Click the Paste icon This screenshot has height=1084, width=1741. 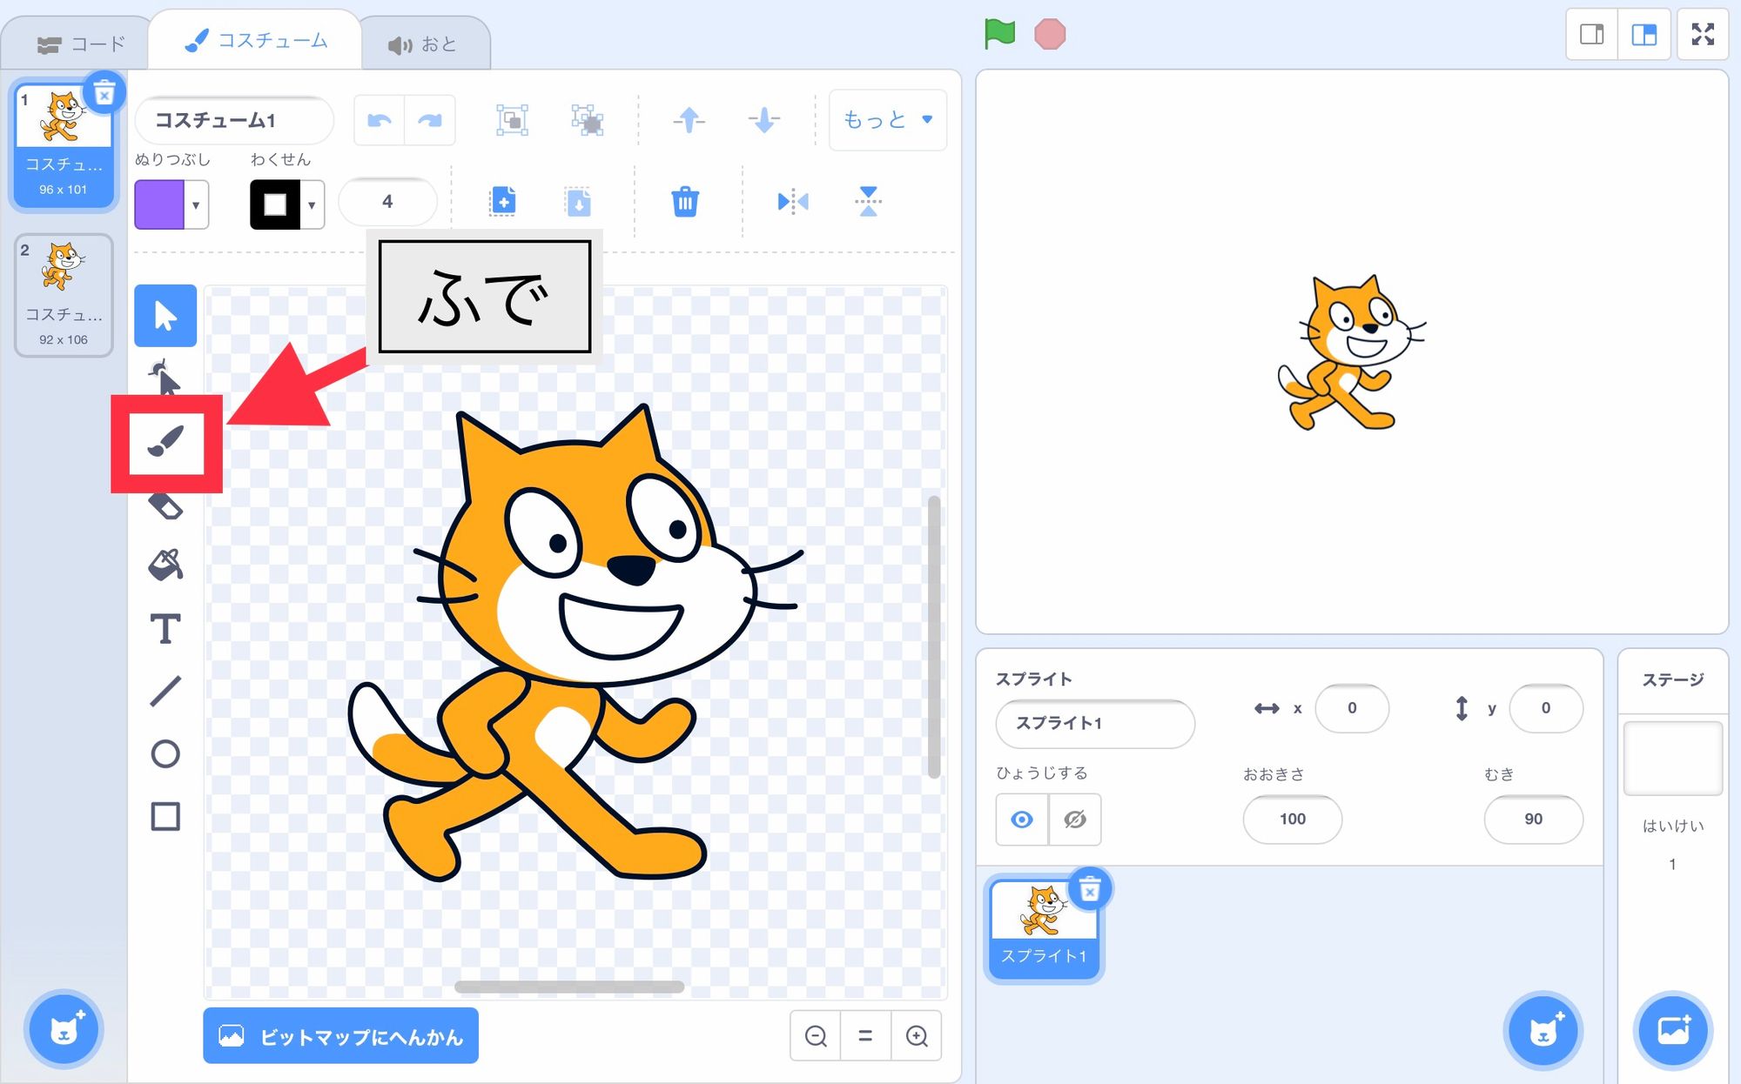pos(578,202)
